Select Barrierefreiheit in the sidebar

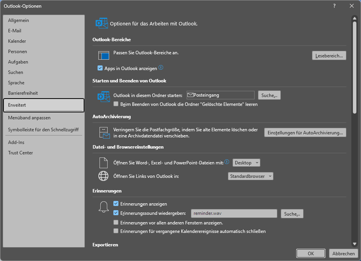click(x=44, y=93)
